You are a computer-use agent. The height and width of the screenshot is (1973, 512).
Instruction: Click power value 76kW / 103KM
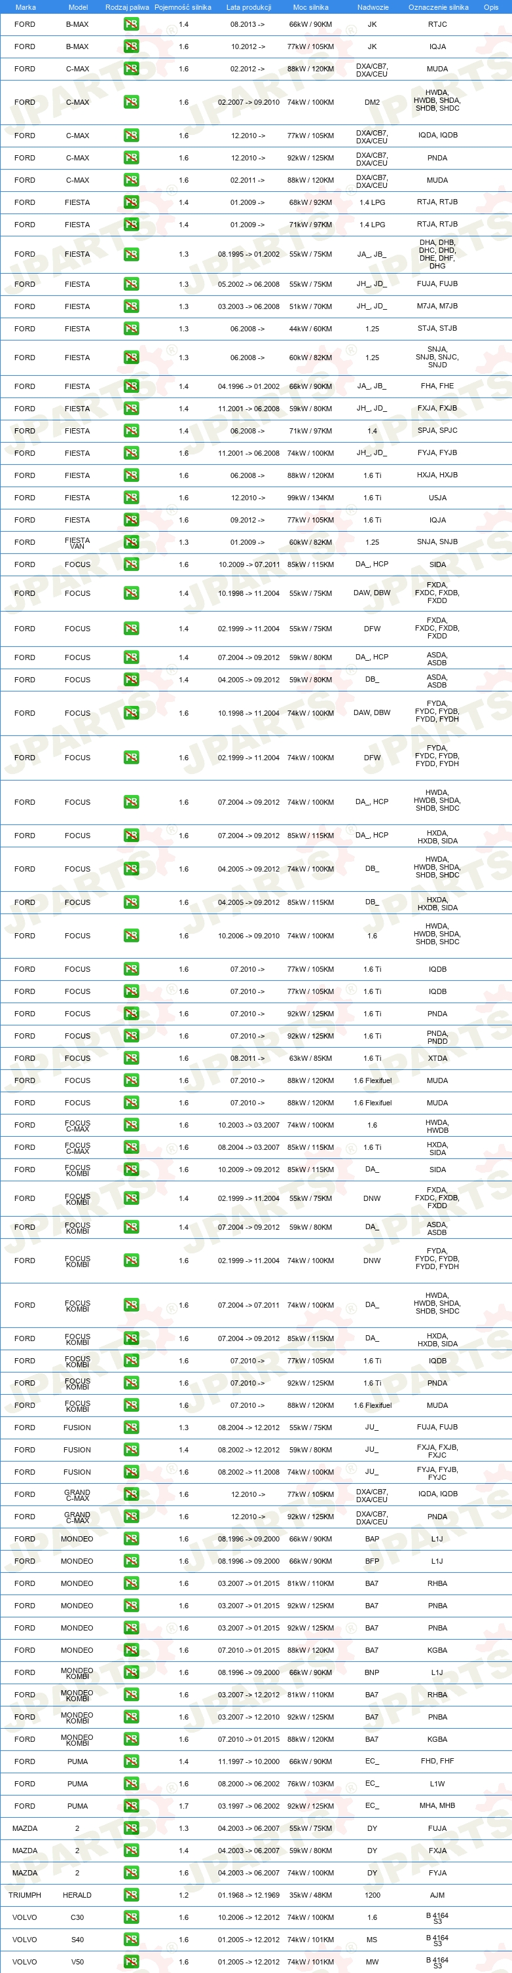311,1784
